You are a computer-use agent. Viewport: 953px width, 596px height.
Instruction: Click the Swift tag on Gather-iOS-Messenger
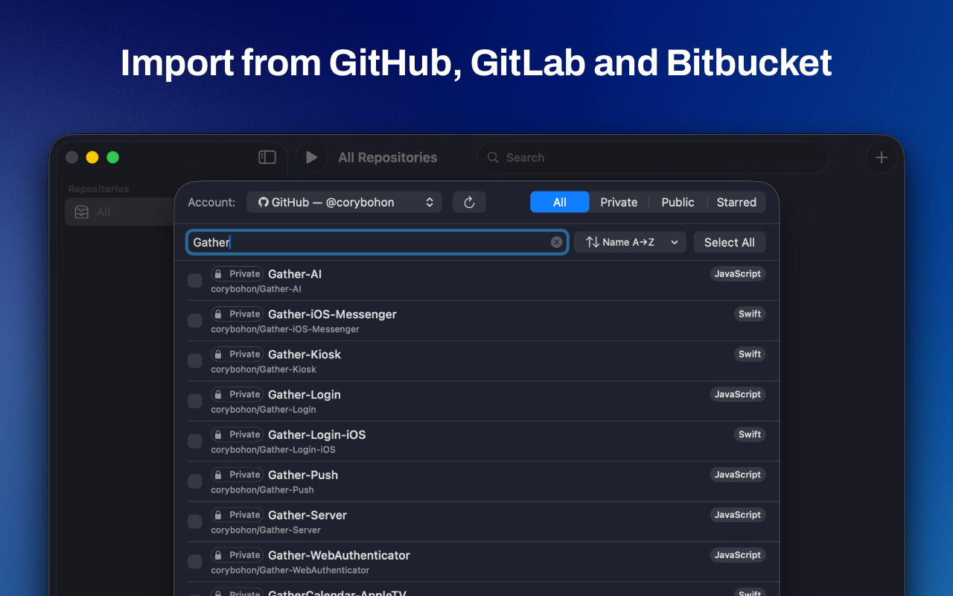click(x=750, y=314)
